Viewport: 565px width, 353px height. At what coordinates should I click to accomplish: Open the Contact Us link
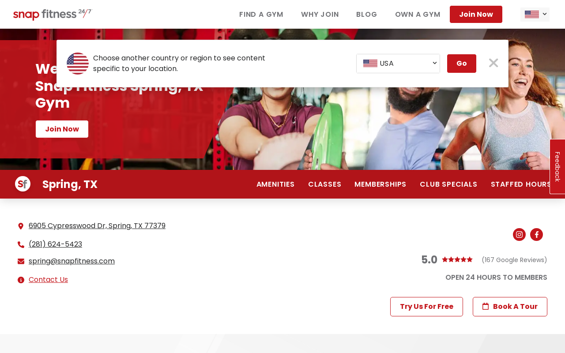[x=48, y=280]
